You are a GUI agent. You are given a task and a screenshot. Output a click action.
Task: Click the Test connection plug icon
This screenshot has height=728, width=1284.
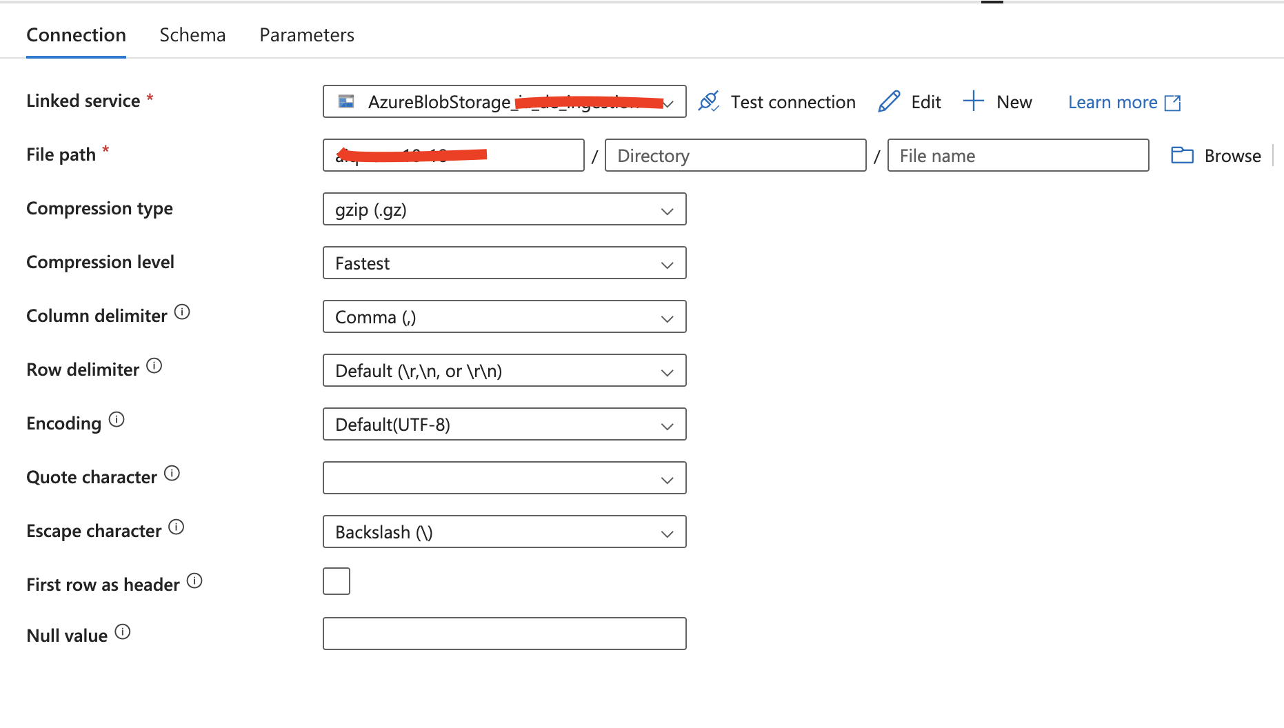708,101
